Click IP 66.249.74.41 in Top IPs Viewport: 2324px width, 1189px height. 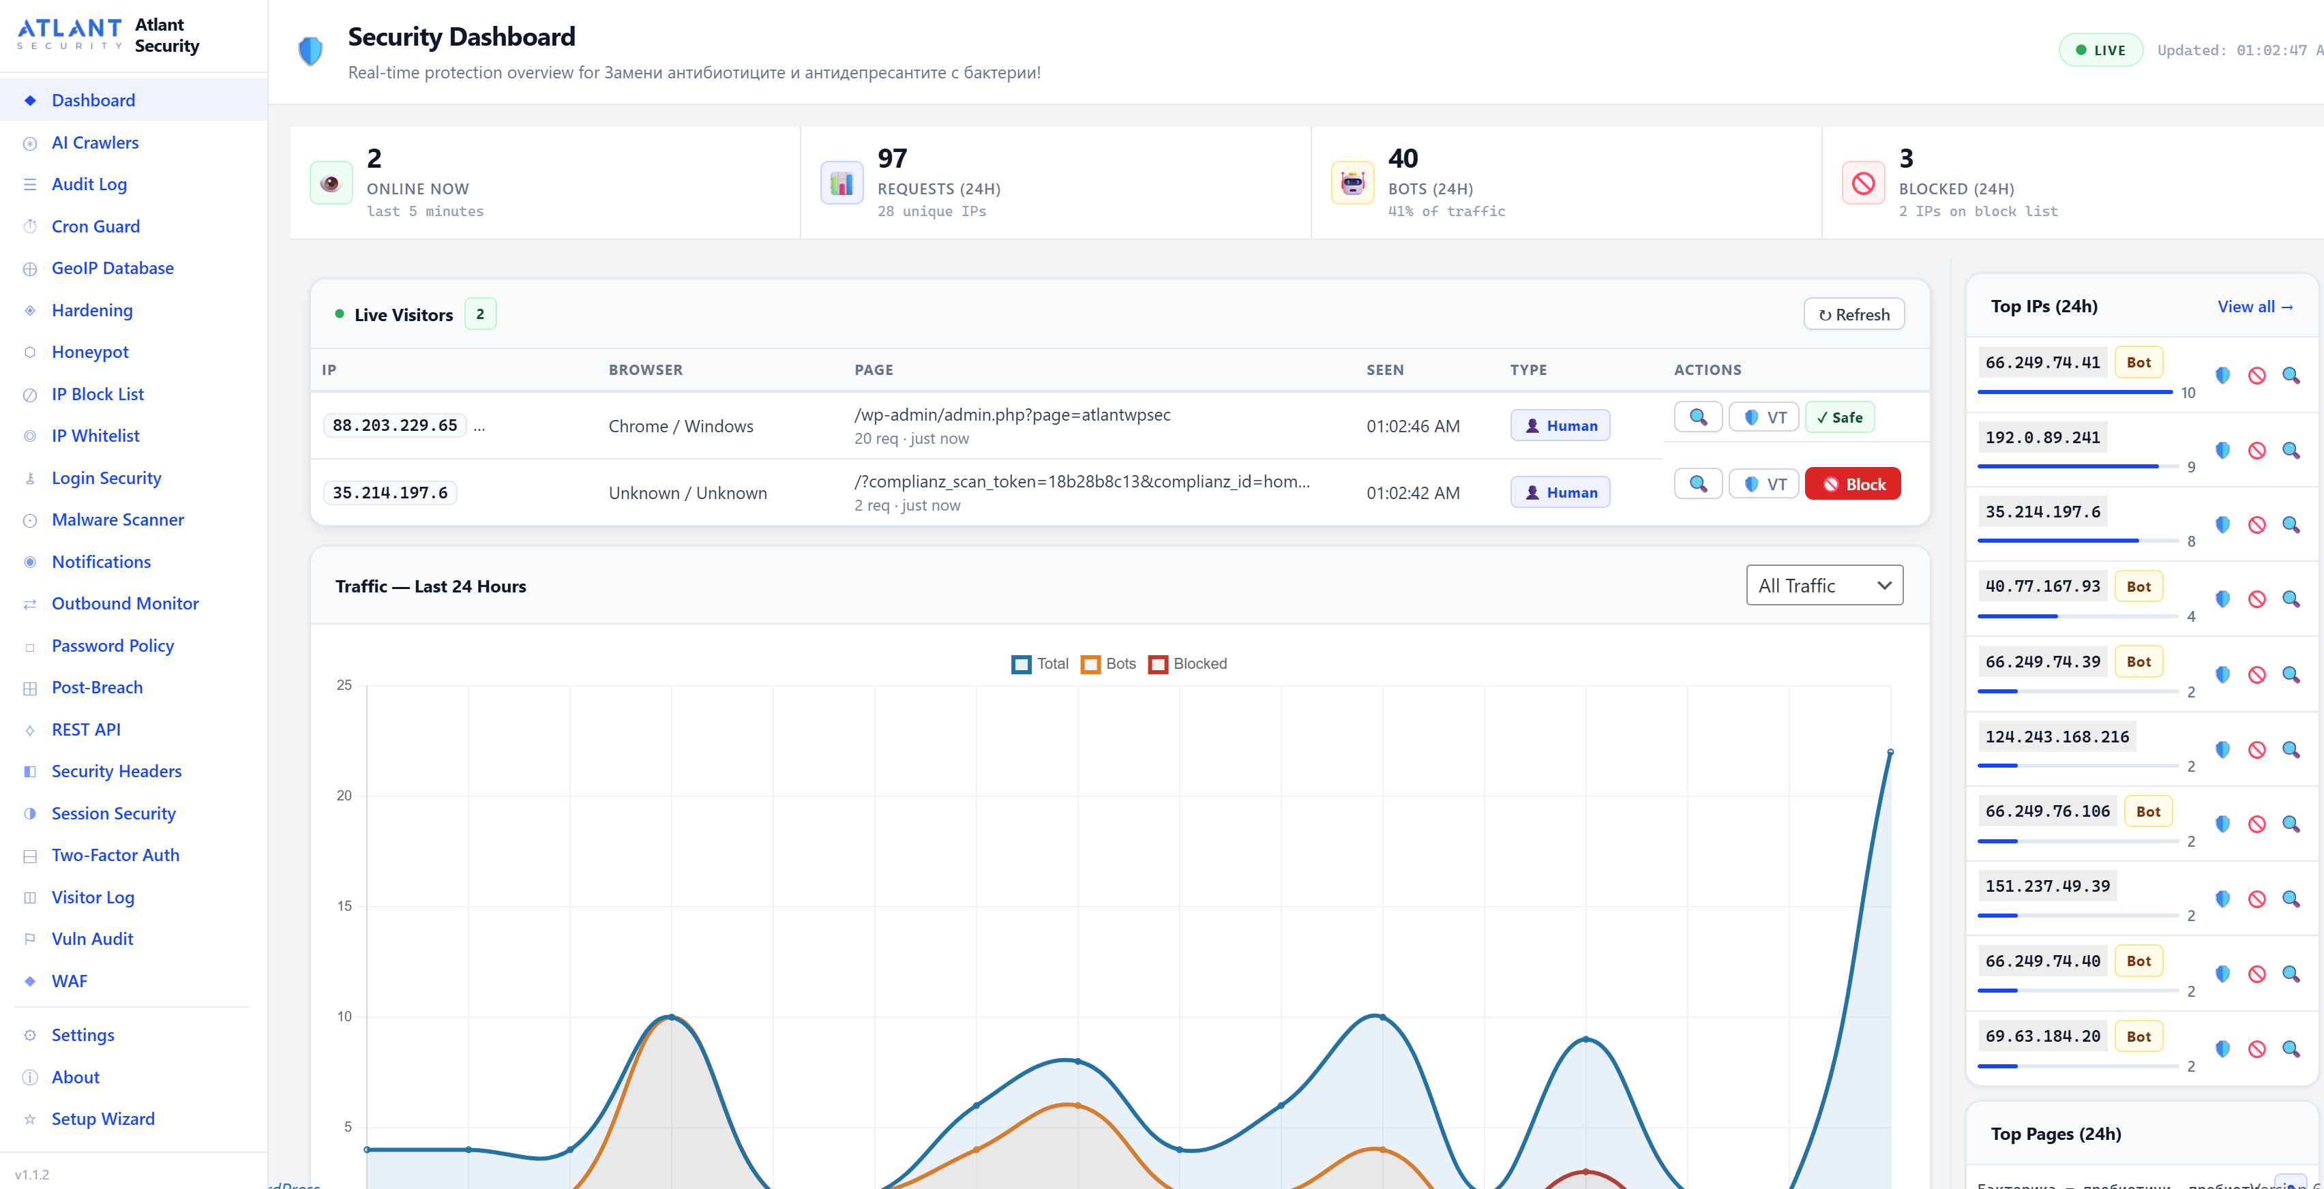pyautogui.click(x=2042, y=362)
